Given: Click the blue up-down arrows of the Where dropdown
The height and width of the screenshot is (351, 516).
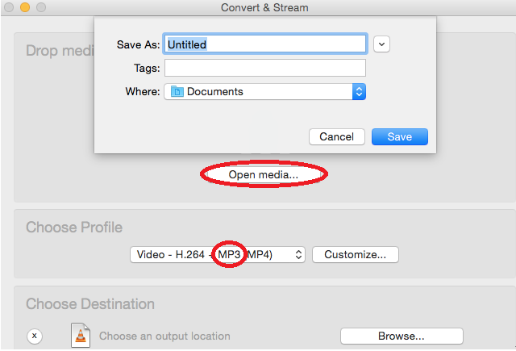Looking at the screenshot, I should (x=359, y=91).
